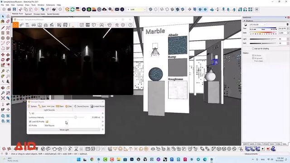Screen dimensions: 290x163
Task: Select Spot light in Enscape Objects
Action: (42, 106)
